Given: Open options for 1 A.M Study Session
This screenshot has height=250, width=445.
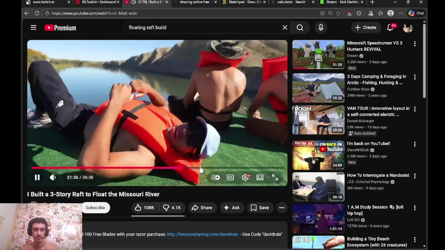Looking at the screenshot, I should point(415,208).
